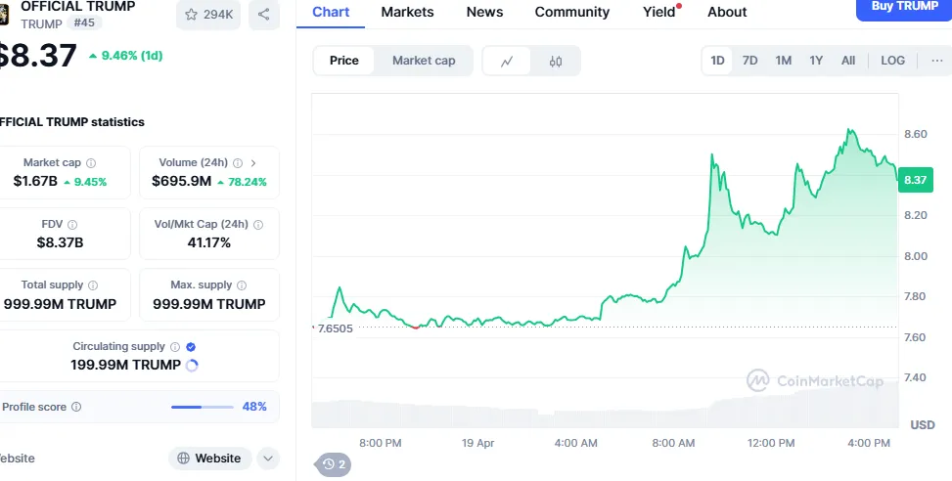Toggle LOG scale on chart

(x=892, y=61)
